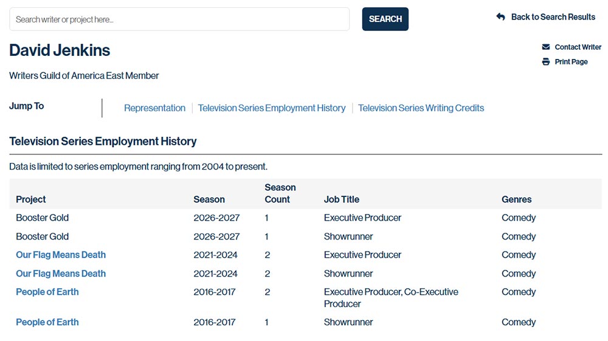Click Writers Guild of America East Member text
This screenshot has width=608, height=341.
coord(84,75)
